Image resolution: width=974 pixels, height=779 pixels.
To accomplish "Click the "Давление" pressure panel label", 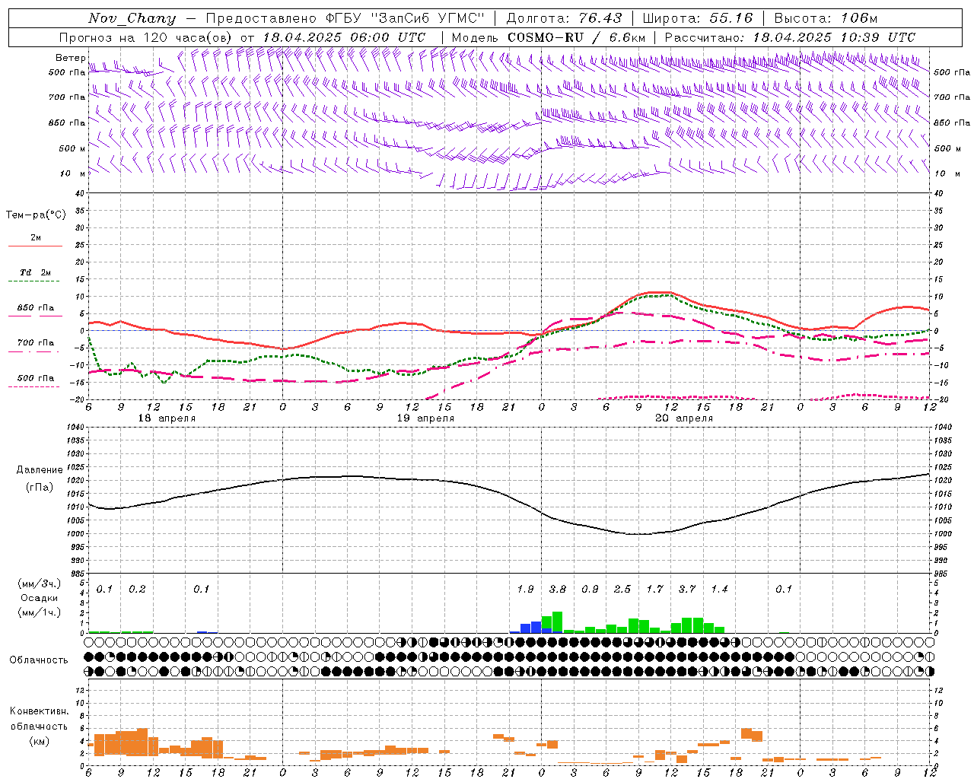I will pyautogui.click(x=40, y=470).
